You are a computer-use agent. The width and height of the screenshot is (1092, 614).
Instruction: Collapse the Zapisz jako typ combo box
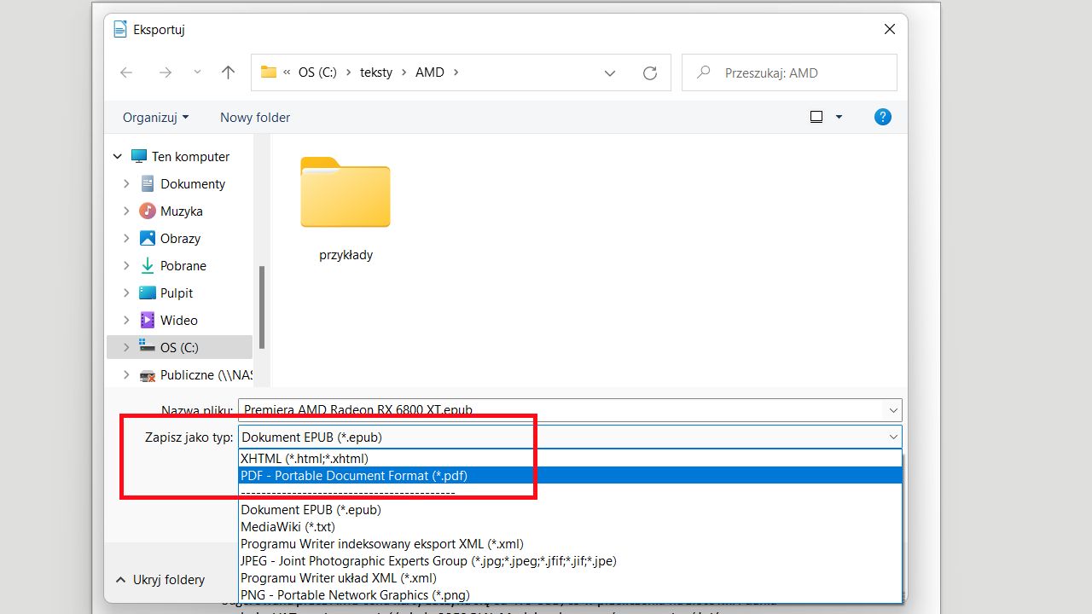point(893,437)
